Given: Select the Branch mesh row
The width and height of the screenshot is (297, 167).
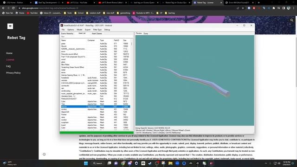Looking at the screenshot, I should (96, 107).
